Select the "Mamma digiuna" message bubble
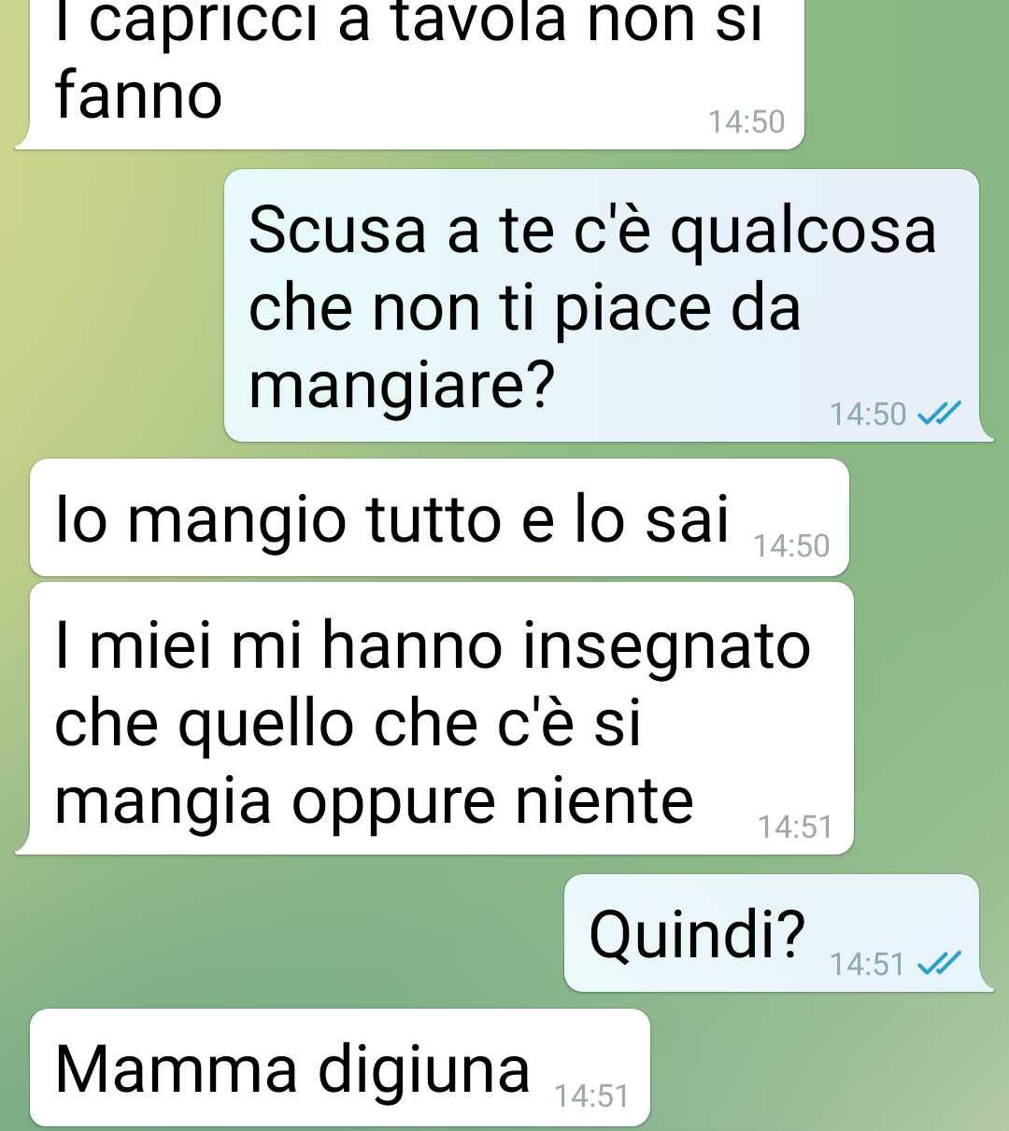 [x=340, y=1067]
